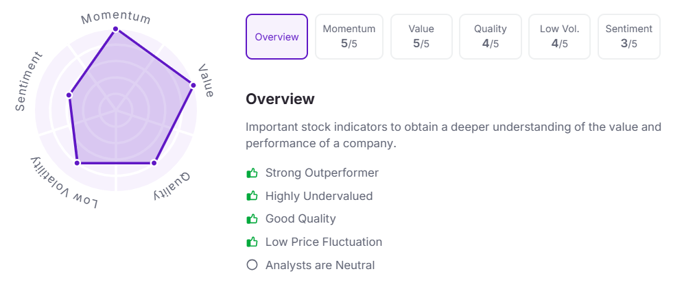Open the Sentiment 3/5 tab
Screen dimensions: 695x302
click(628, 37)
